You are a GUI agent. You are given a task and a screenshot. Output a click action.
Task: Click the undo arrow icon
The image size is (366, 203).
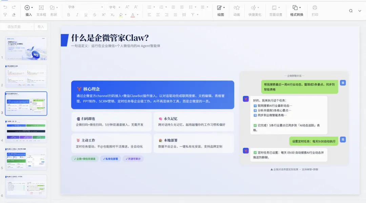pos(5,7)
